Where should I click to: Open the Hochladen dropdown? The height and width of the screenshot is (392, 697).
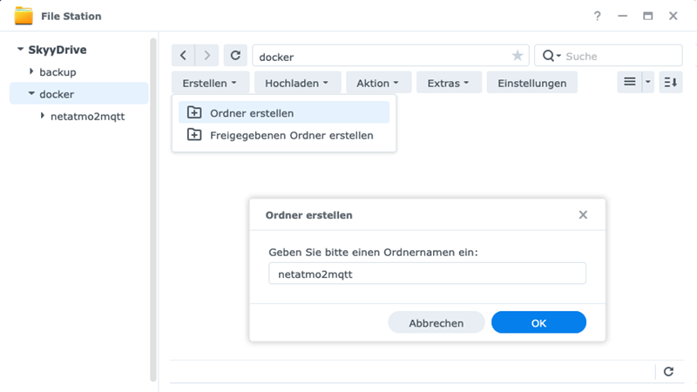coord(296,83)
